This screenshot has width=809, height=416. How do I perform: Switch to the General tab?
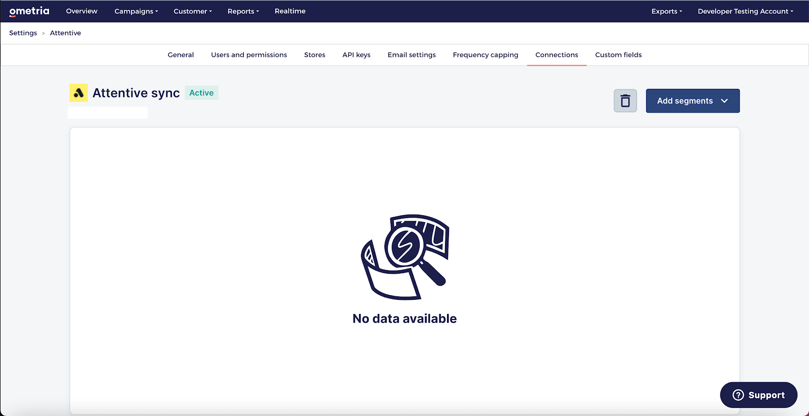tap(181, 55)
